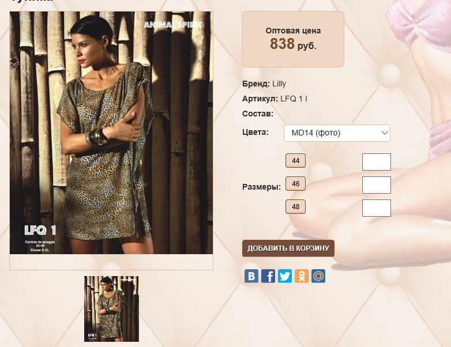
Task: Share the product on VKontakte
Action: 251,276
